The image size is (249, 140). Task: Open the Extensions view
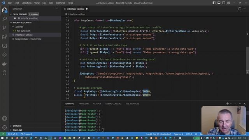pyautogui.click(x=4, y=37)
